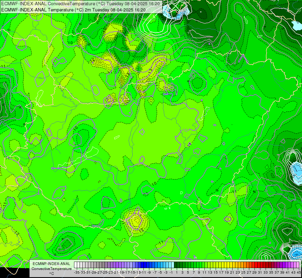Screen dimensions: 302x278
Task: Click the 7 value on the legend scale
Action: [193, 272]
